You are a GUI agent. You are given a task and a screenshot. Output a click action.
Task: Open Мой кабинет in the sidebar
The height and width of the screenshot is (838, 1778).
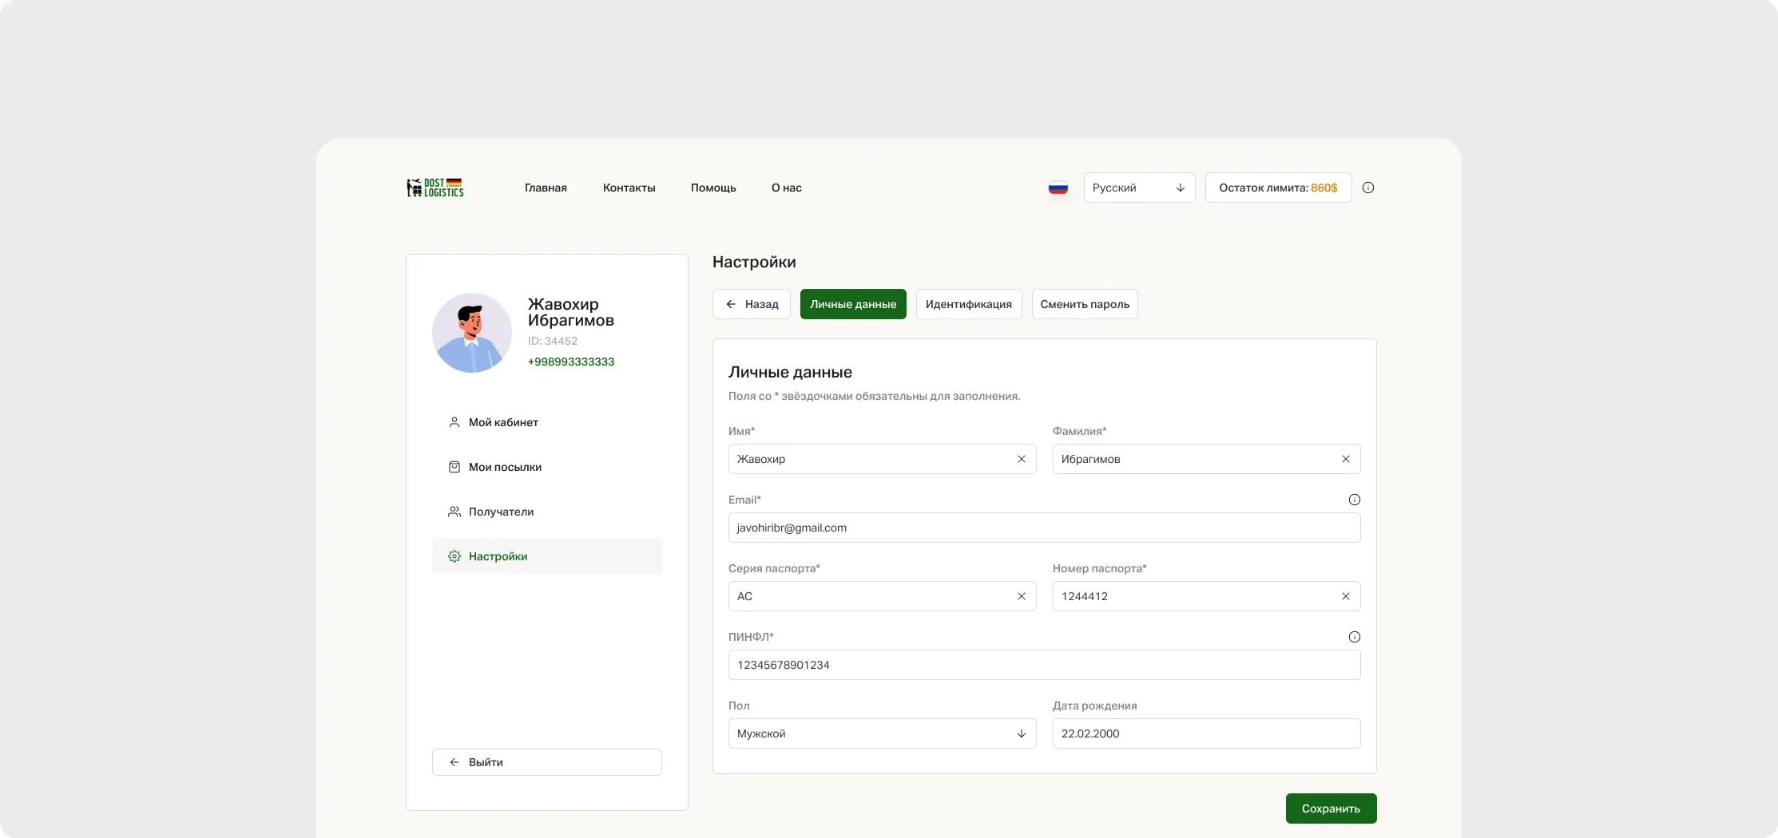coord(547,422)
